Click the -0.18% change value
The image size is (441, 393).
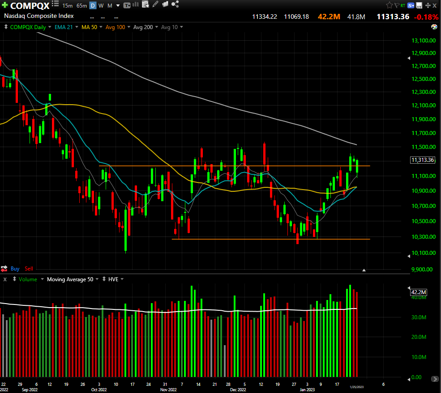point(426,17)
